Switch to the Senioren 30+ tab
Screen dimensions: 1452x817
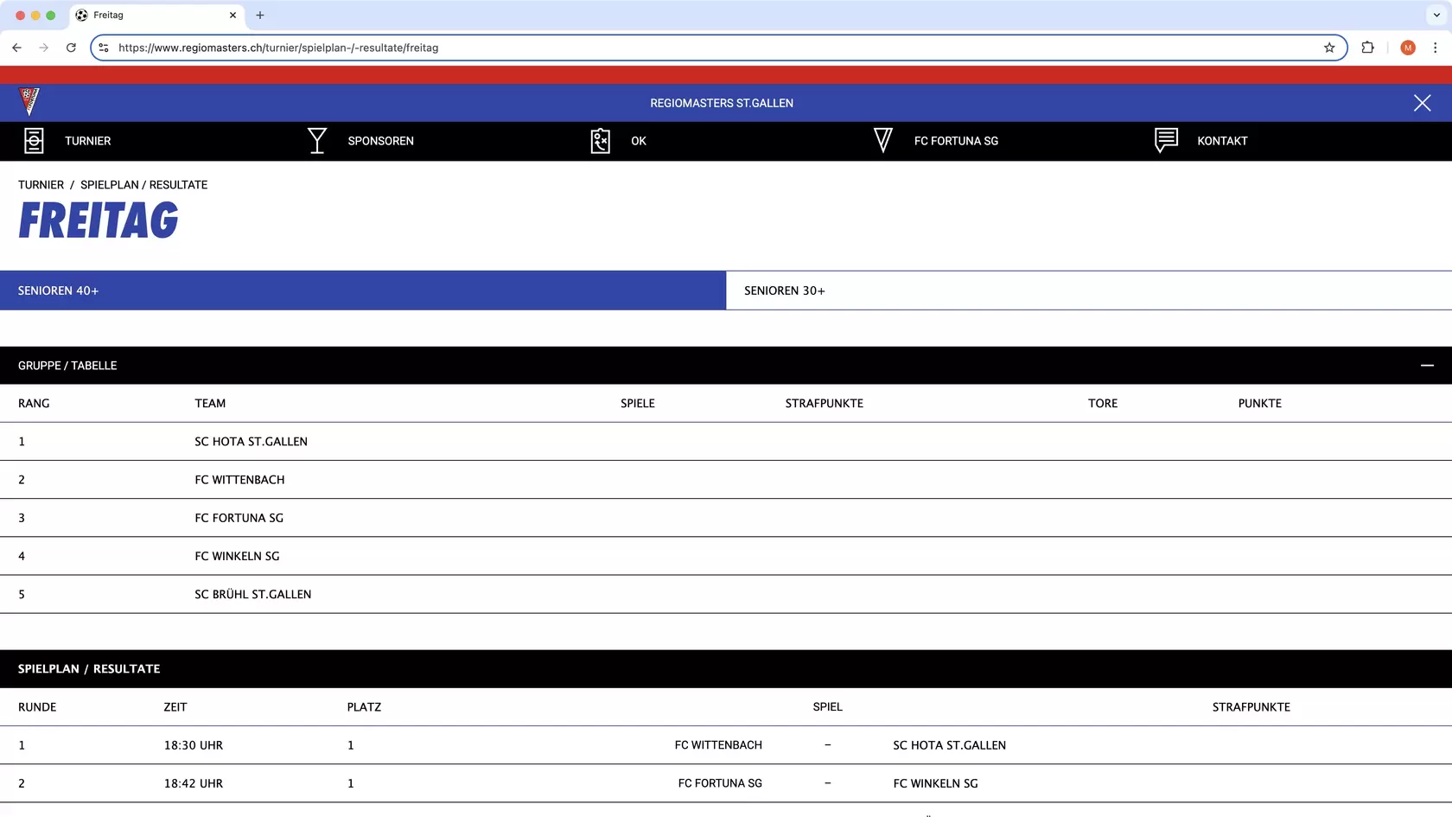coord(1088,290)
